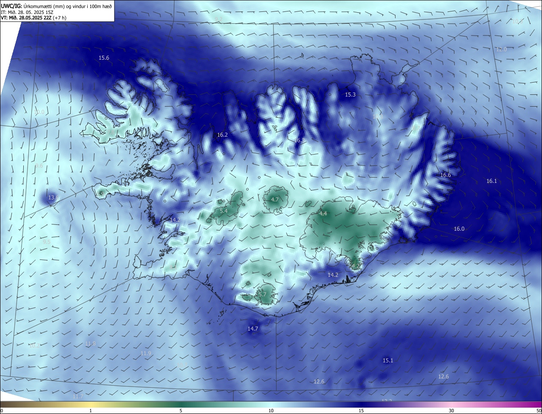Viewport: 542px width, 414px height.
Task: Click the 4.7 value on the glacier
Action: [x=275, y=200]
